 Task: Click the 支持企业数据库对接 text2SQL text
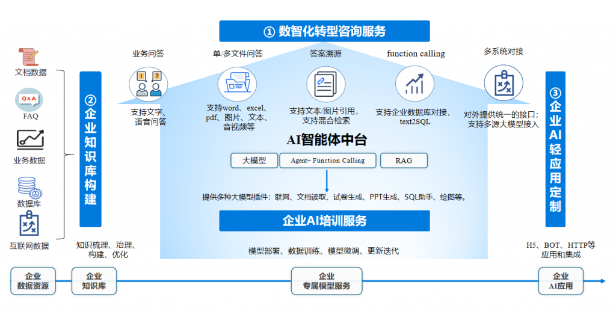coord(413,117)
